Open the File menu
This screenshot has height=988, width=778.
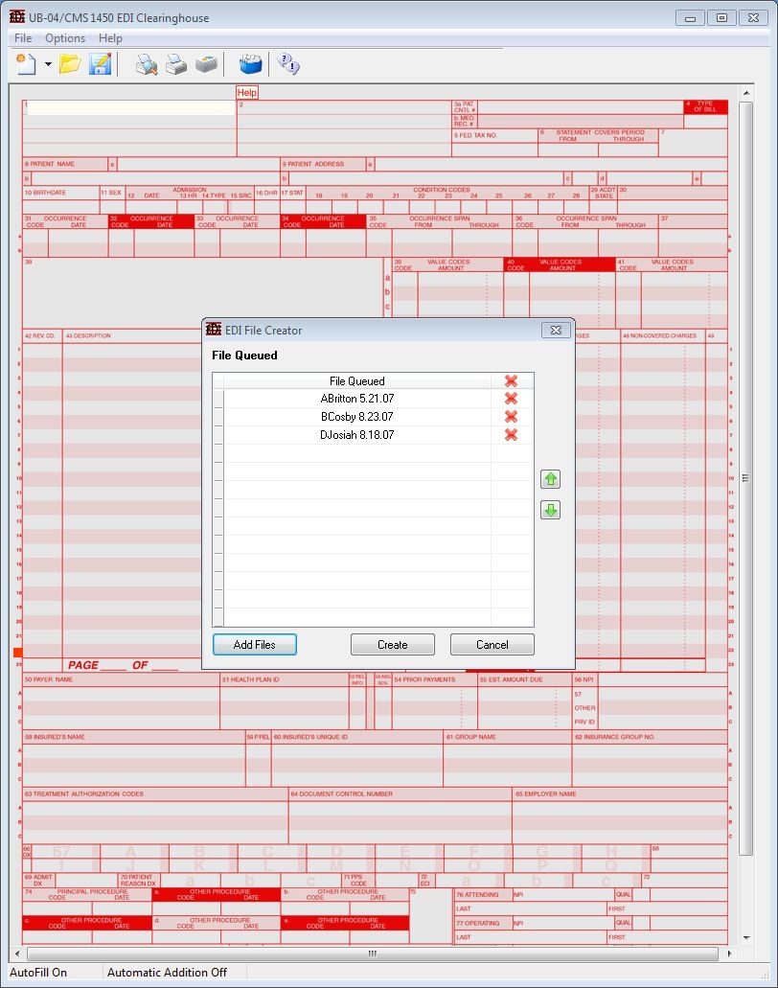(22, 38)
